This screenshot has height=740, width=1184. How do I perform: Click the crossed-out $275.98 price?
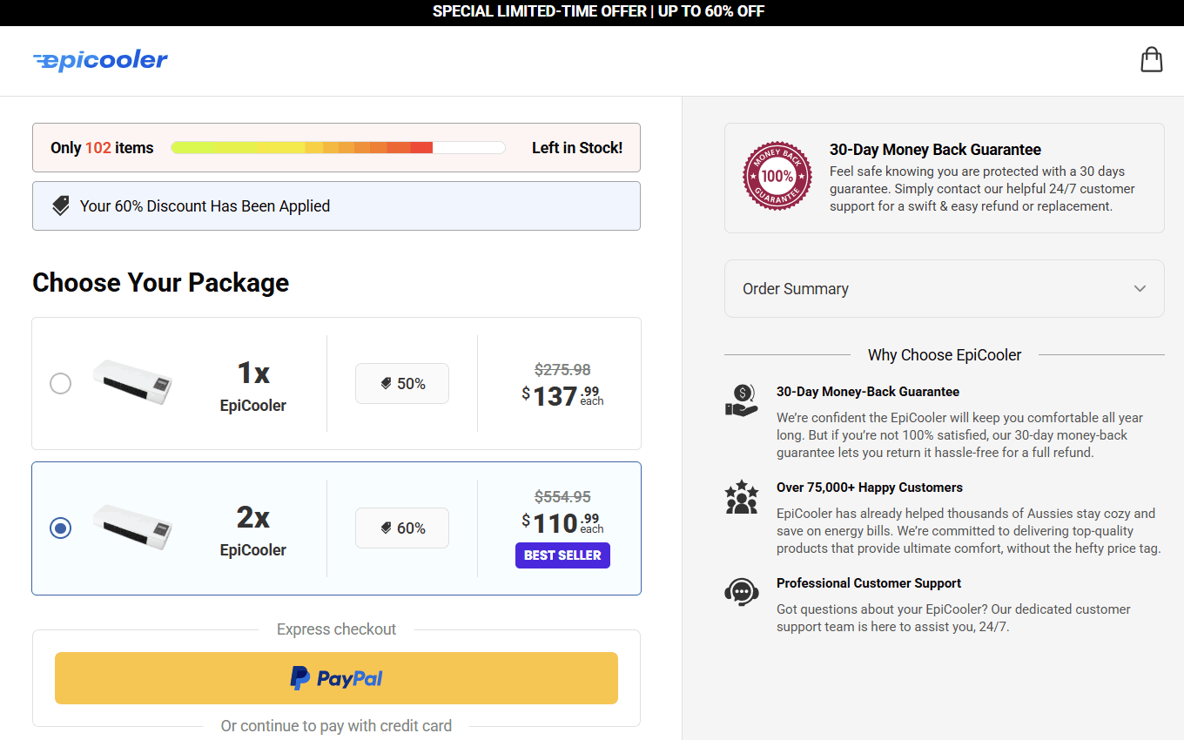pyautogui.click(x=562, y=369)
